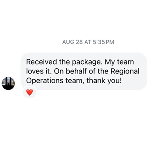Click the word "loves" in the message
Image resolution: width=153 pixels, height=153 pixels.
35,71
